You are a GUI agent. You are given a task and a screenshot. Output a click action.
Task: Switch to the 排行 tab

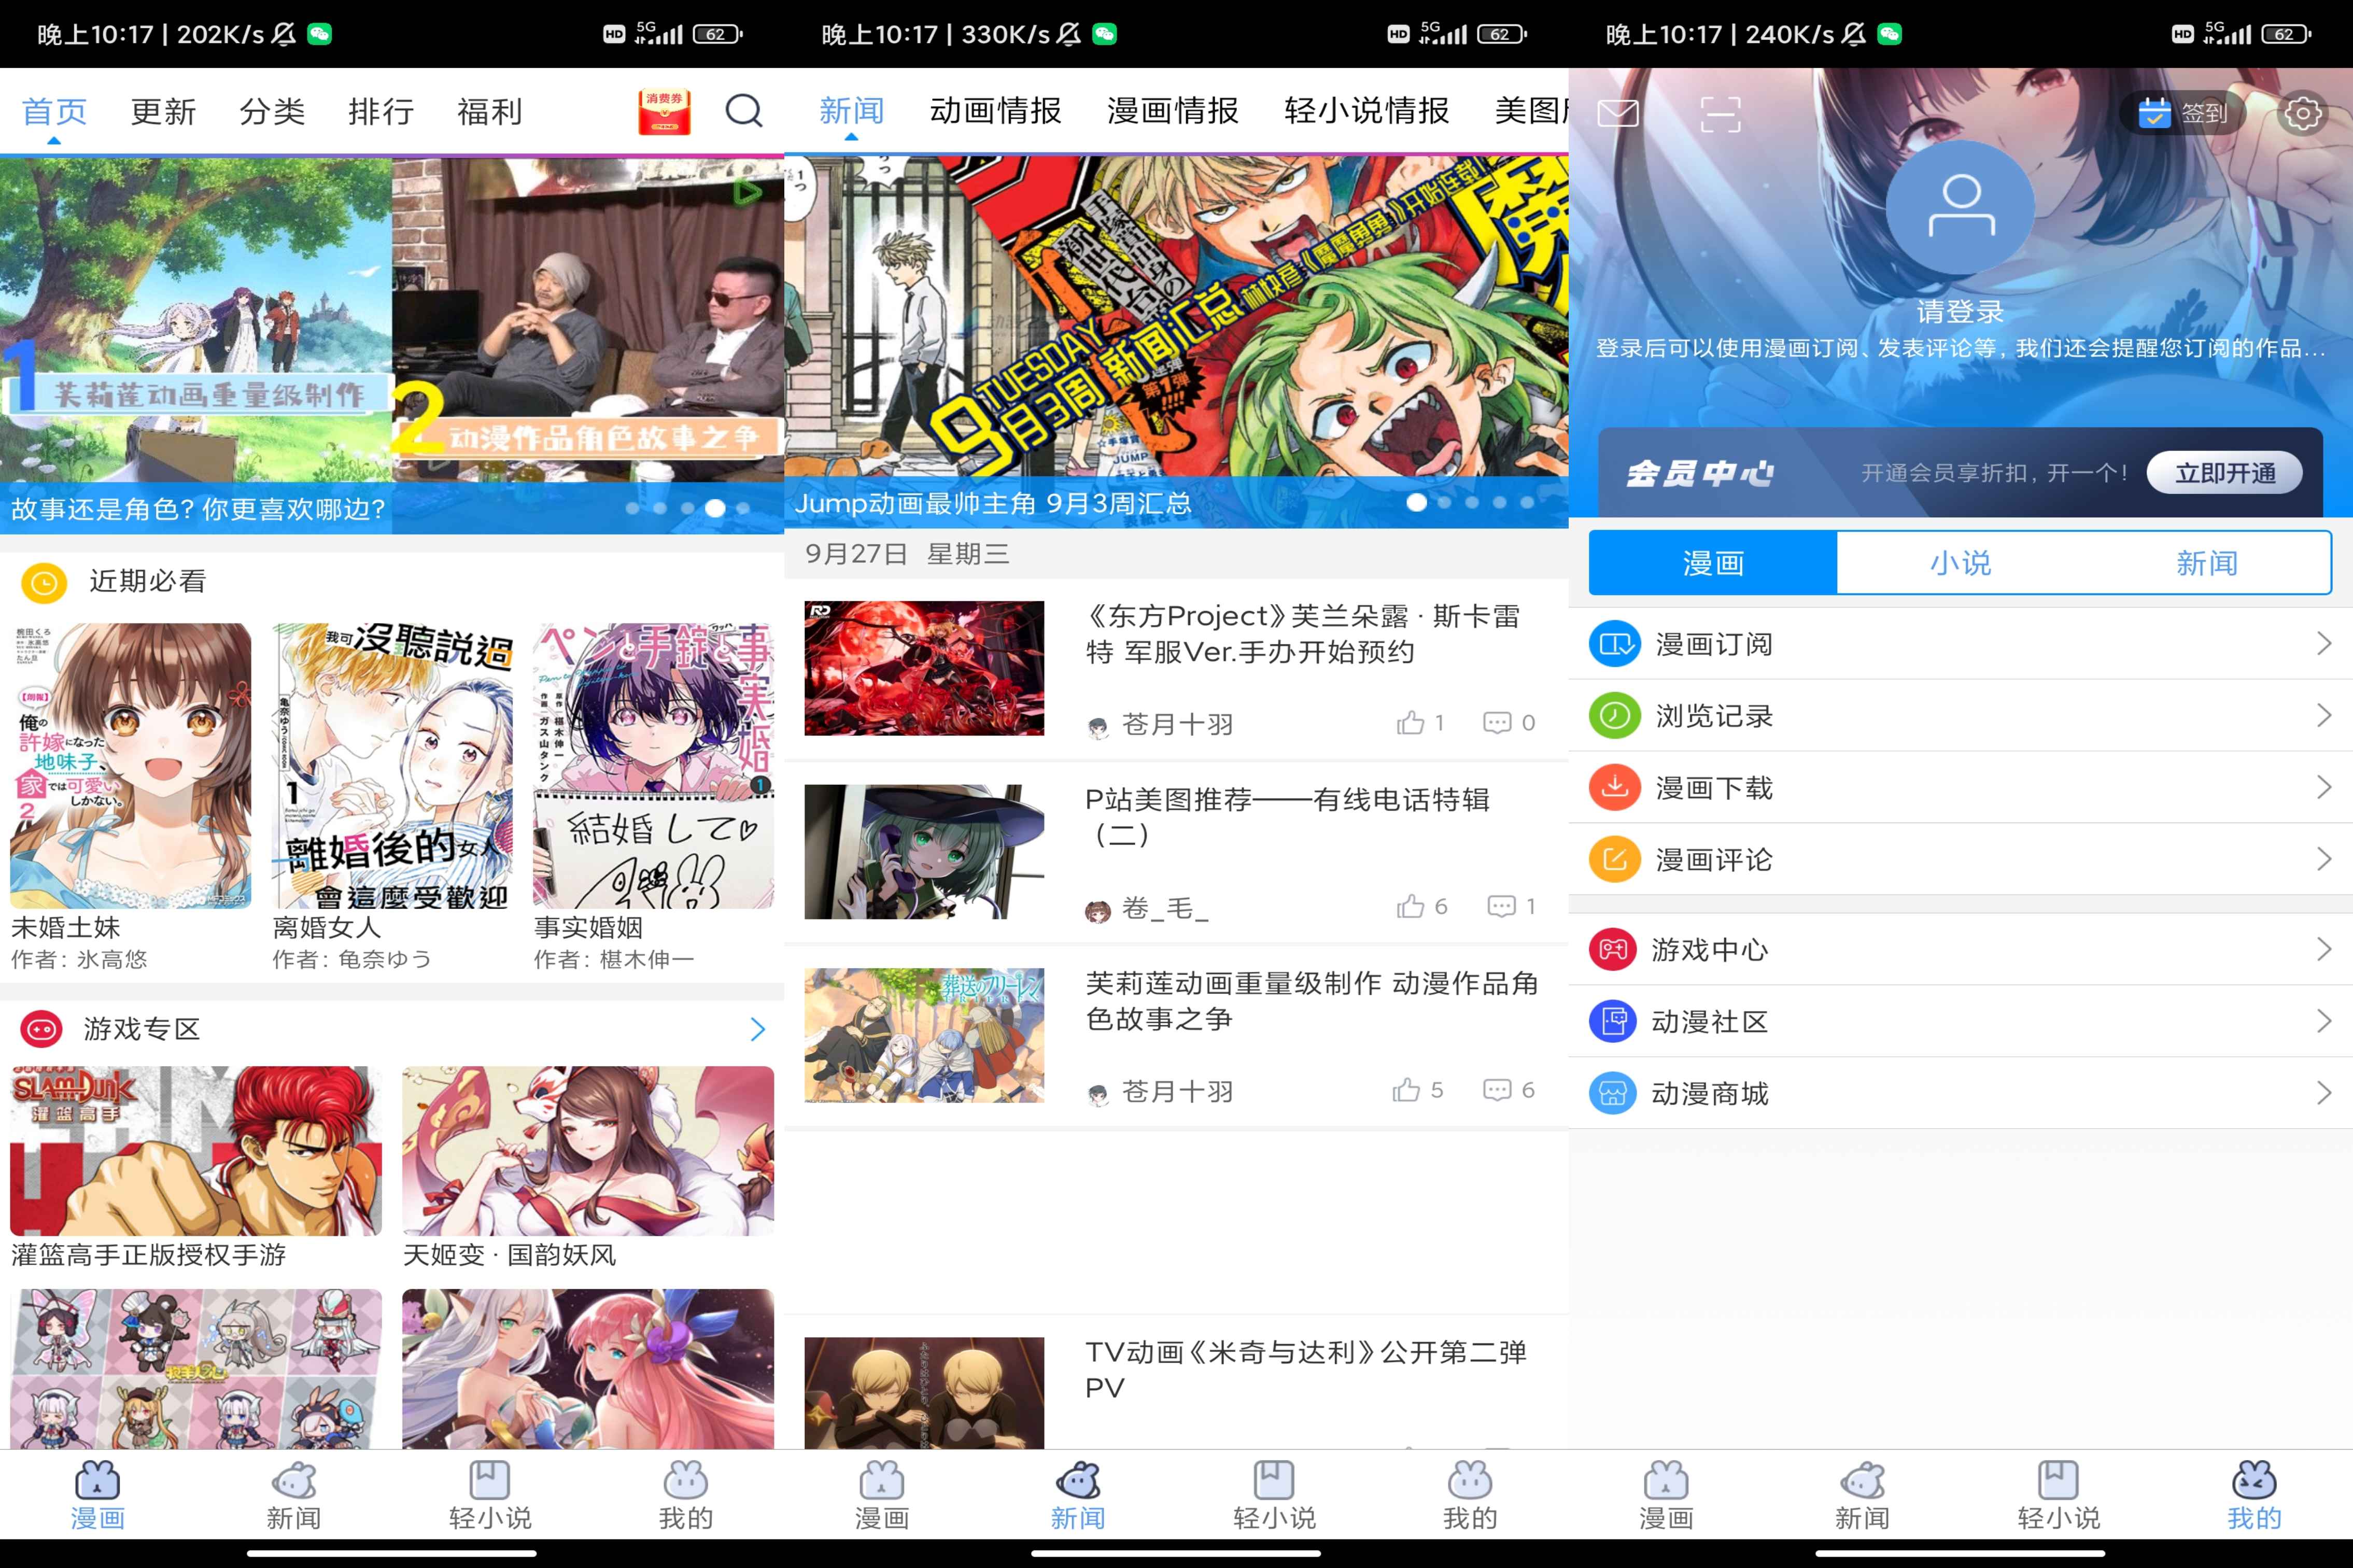[x=381, y=111]
